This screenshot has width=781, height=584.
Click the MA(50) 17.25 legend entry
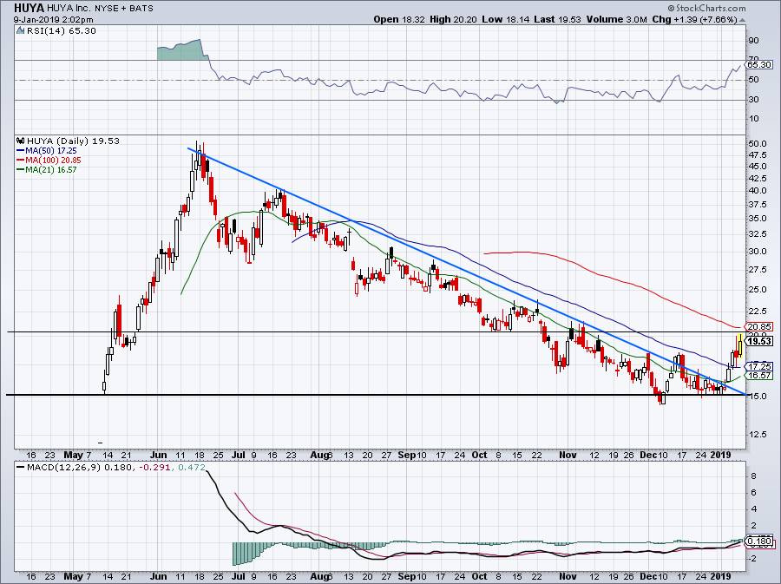pyautogui.click(x=46, y=150)
